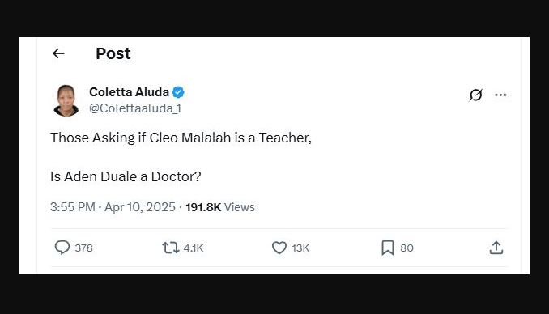Go back using the left arrow
This screenshot has height=314, width=549.
click(58, 53)
